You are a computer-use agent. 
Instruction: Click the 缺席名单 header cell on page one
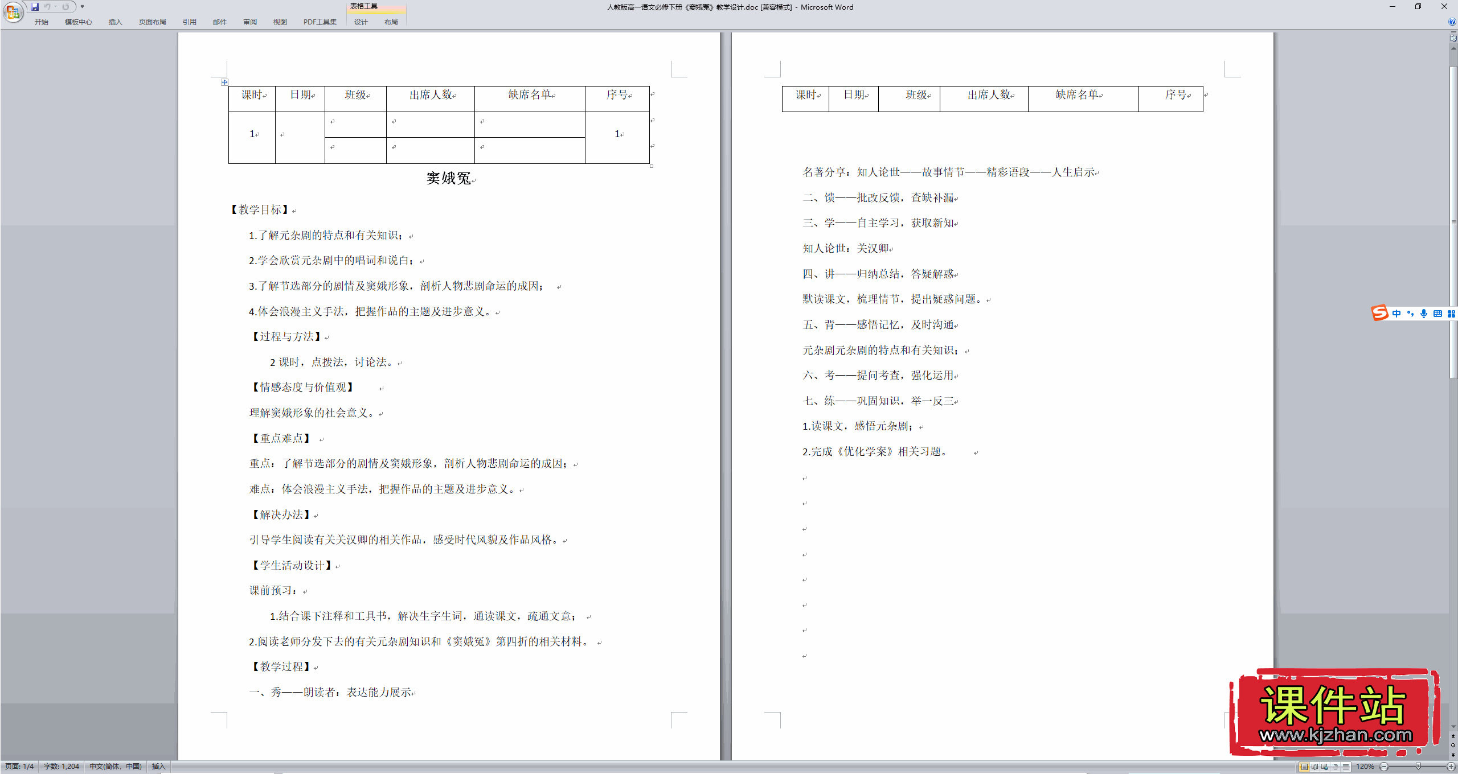point(530,99)
